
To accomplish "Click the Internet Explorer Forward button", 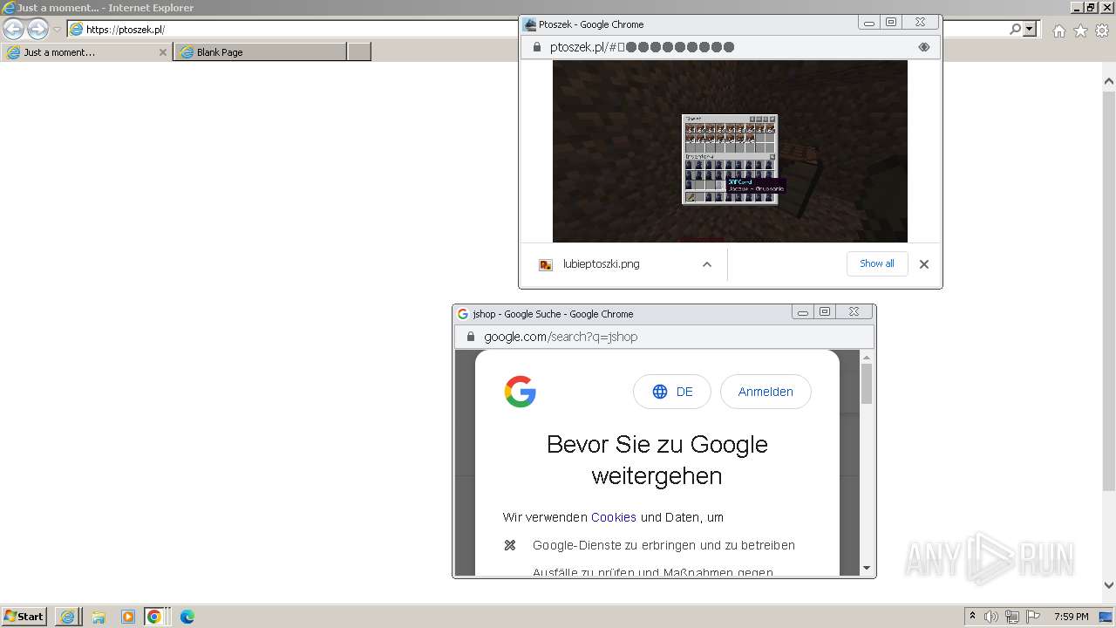I will pos(37,30).
